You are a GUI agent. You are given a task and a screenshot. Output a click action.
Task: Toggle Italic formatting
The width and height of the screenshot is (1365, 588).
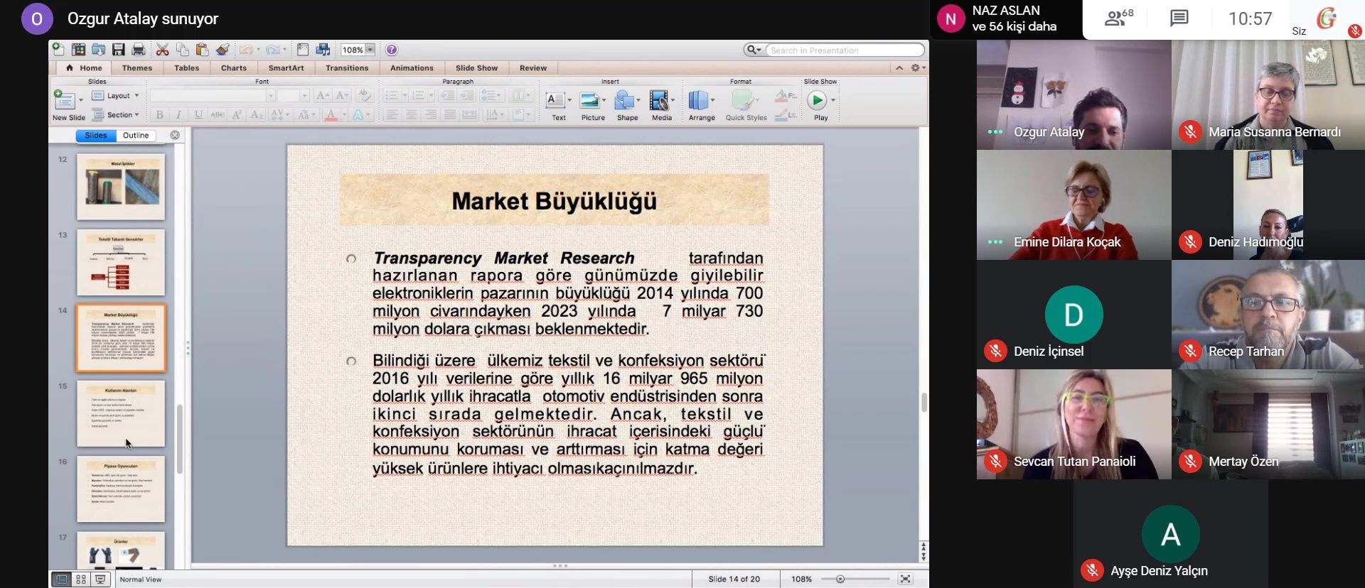(178, 114)
